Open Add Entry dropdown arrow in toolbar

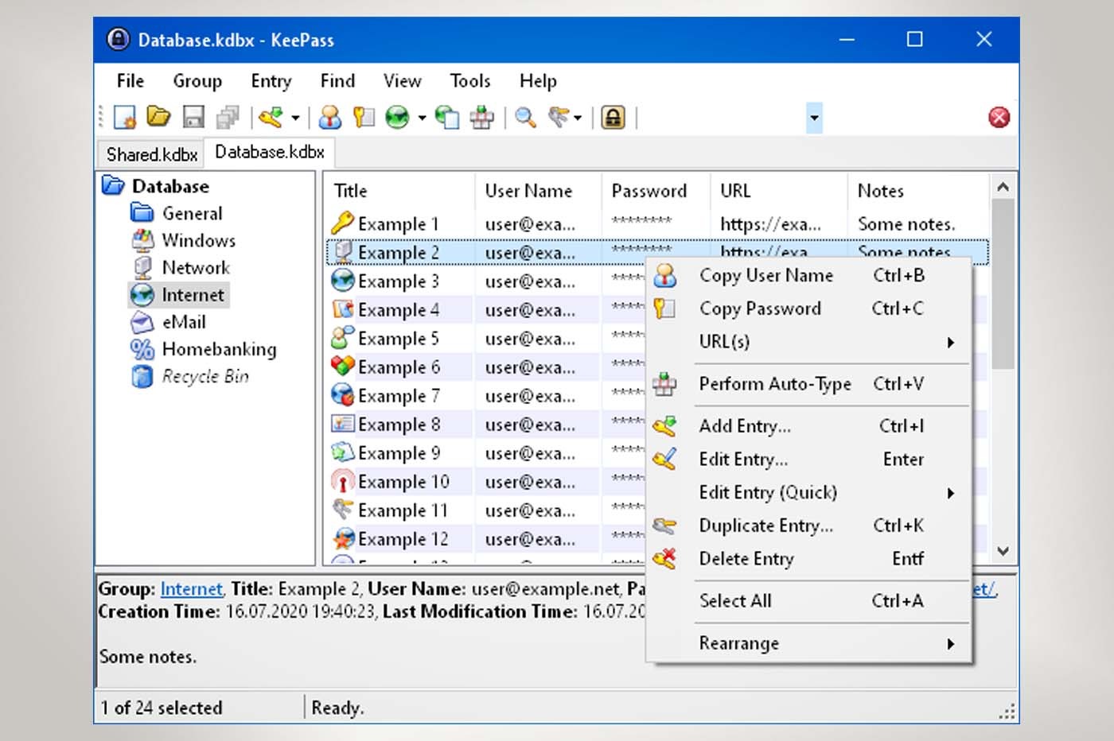coord(295,118)
